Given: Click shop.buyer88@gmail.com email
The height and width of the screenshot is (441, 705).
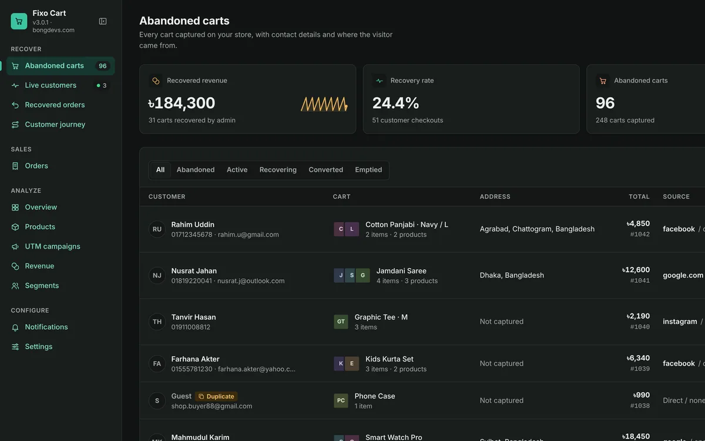Looking at the screenshot, I should click(211, 406).
